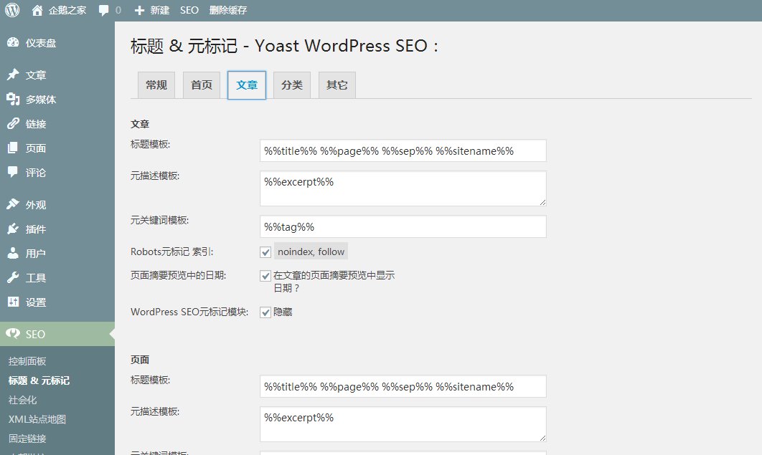Open 固定链接 under the SEO submenu

pos(27,439)
